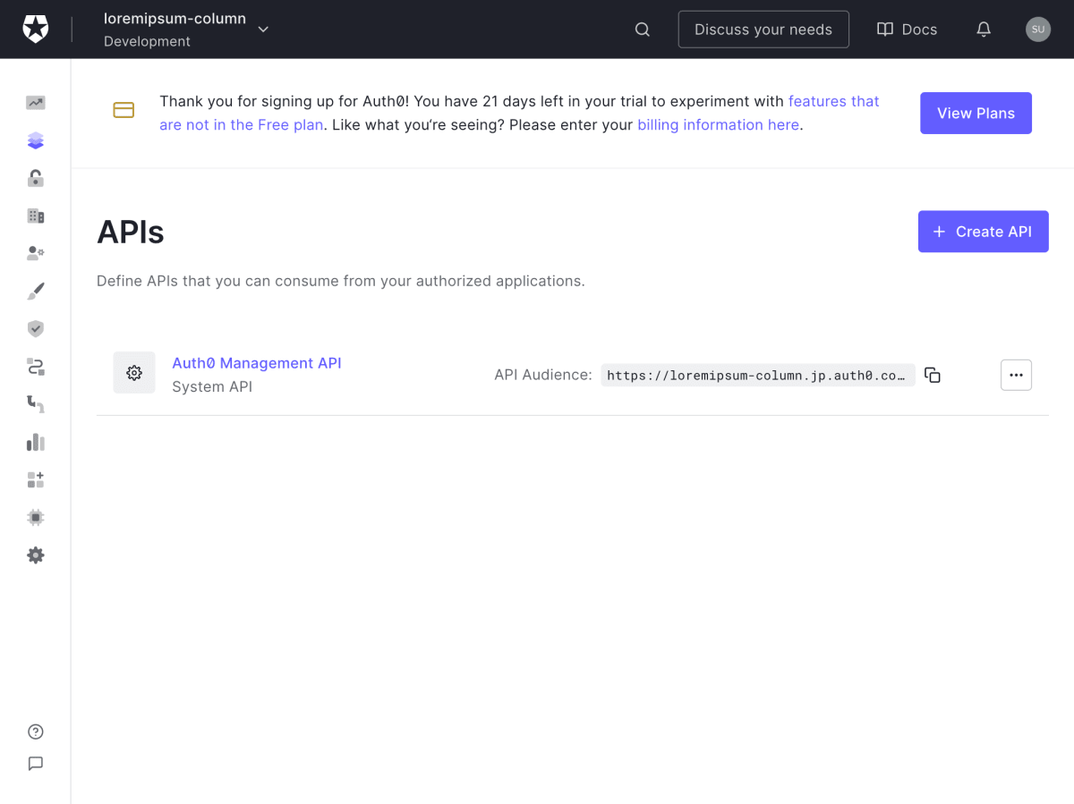Click the 'API Audience:' label
Image resolution: width=1074 pixels, height=804 pixels.
coord(543,376)
